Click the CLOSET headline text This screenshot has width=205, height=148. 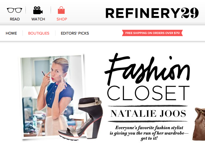[x=148, y=93]
